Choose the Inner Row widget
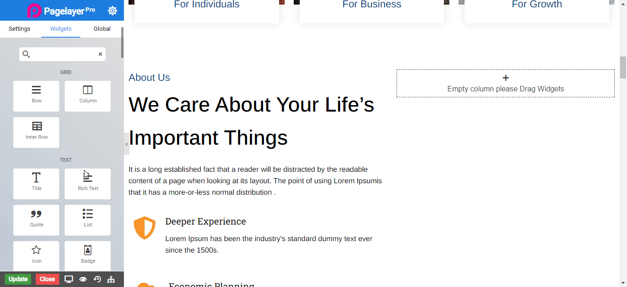This screenshot has height=287, width=627. point(36,132)
